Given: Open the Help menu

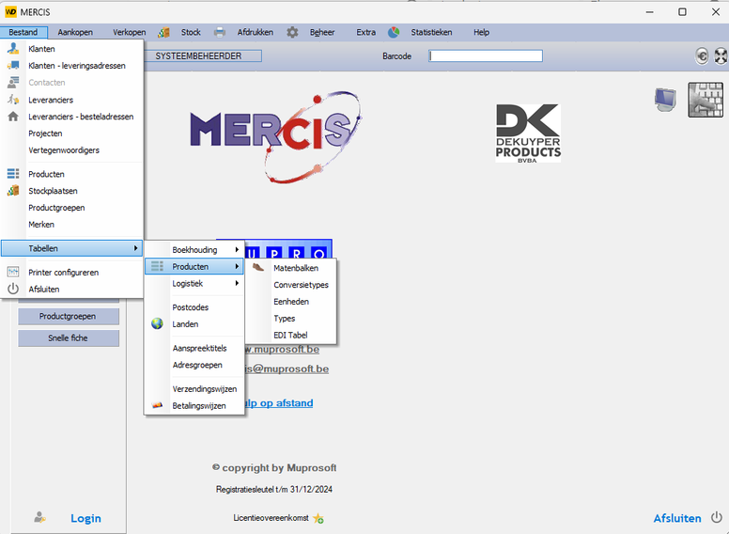Looking at the screenshot, I should (481, 32).
